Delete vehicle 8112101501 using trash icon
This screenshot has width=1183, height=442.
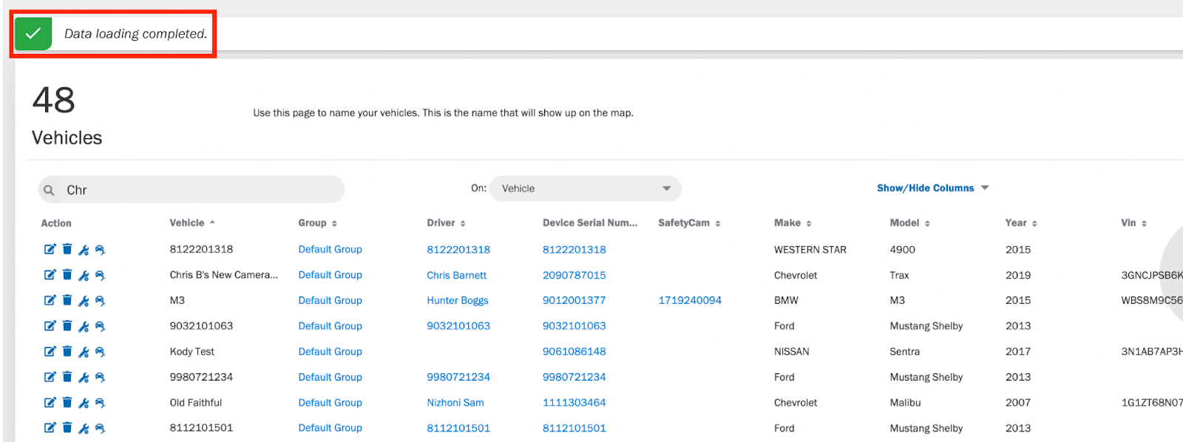tap(67, 428)
